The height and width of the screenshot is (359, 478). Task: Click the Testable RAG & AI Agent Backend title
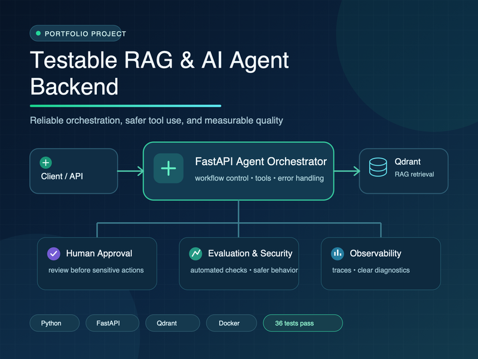160,73
